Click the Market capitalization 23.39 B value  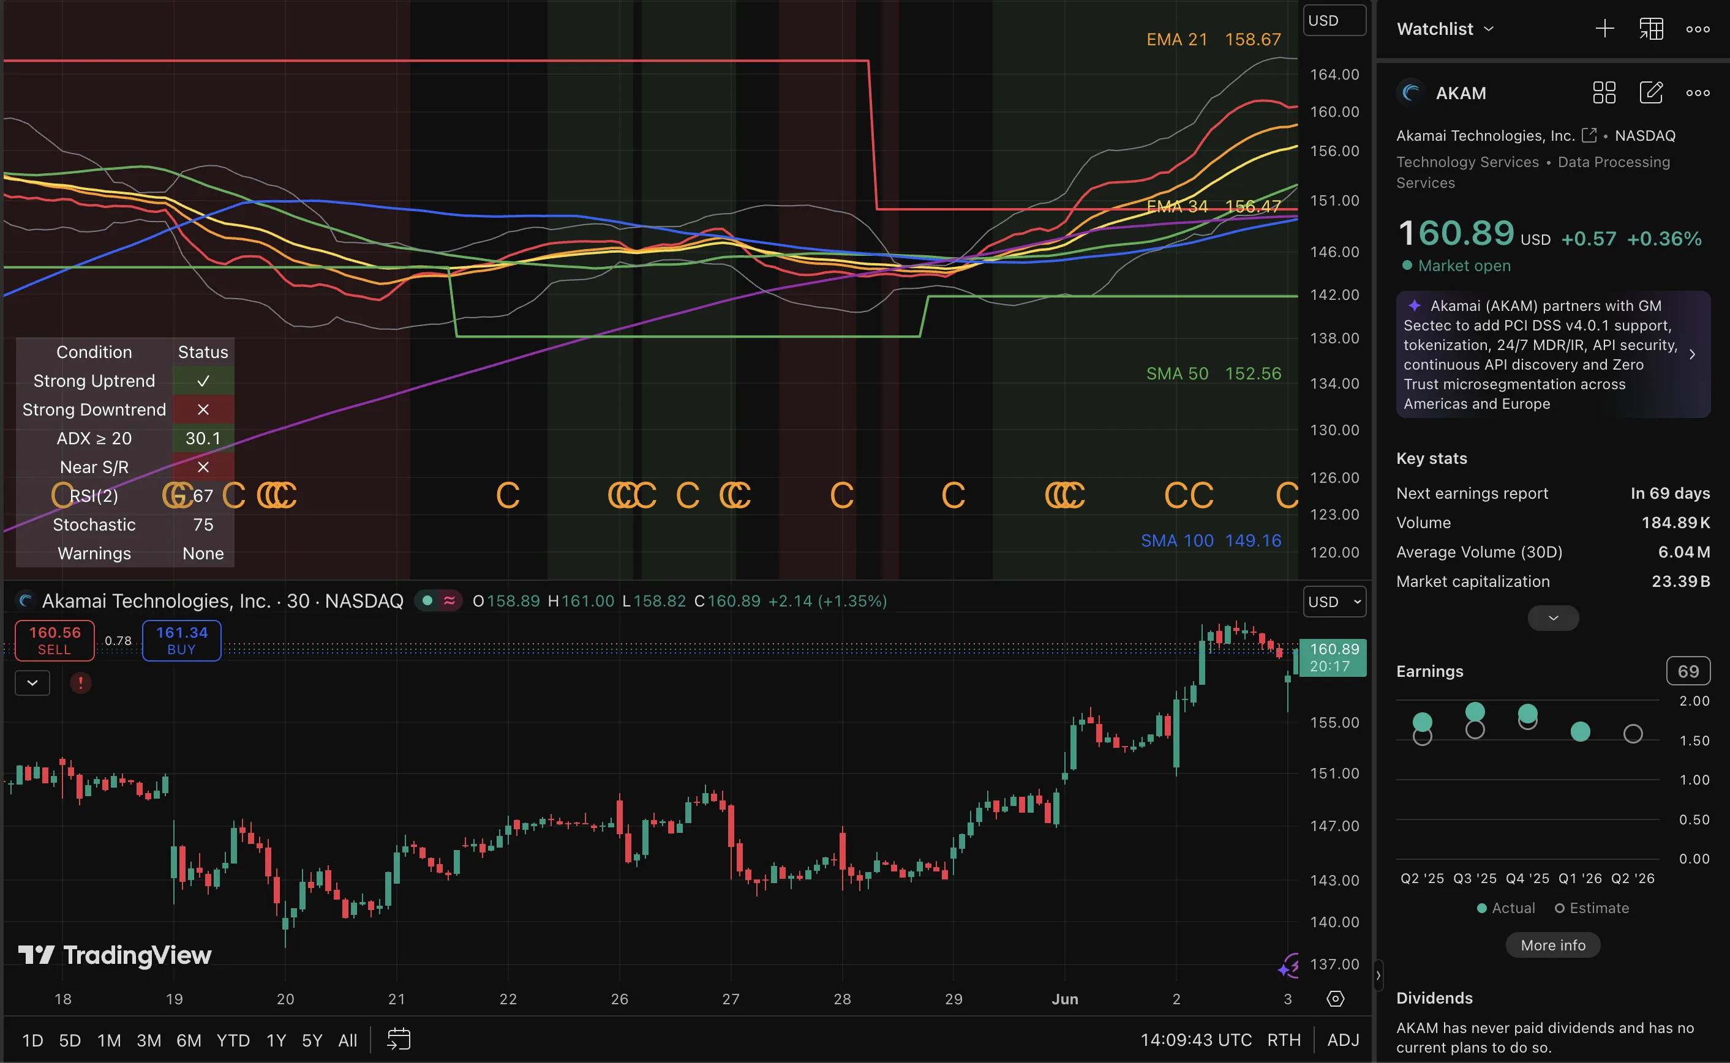[1681, 581]
